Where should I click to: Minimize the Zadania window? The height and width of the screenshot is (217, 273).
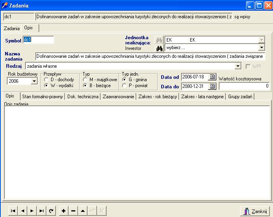click(x=250, y=6)
